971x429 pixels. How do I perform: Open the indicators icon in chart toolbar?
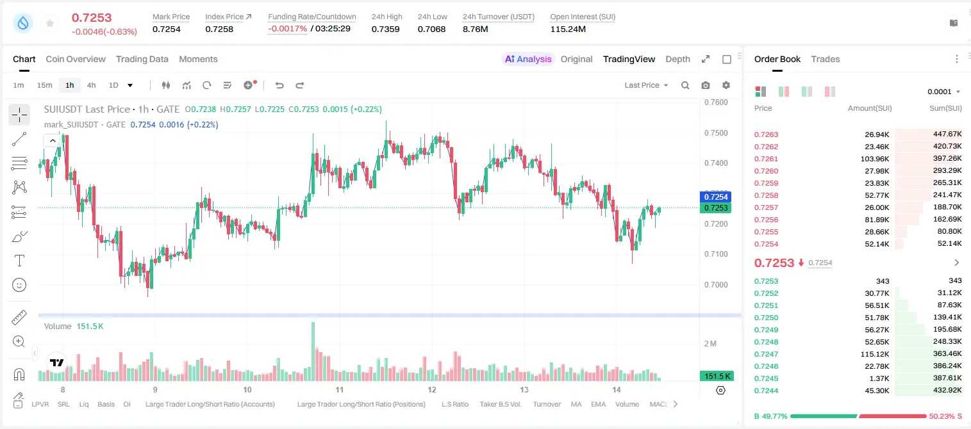coord(187,85)
